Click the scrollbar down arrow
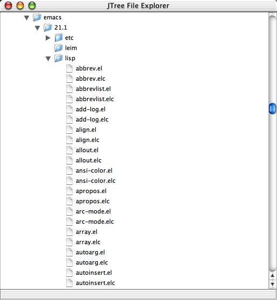Image resolution: width=277 pixels, height=300 pixels. click(x=272, y=284)
